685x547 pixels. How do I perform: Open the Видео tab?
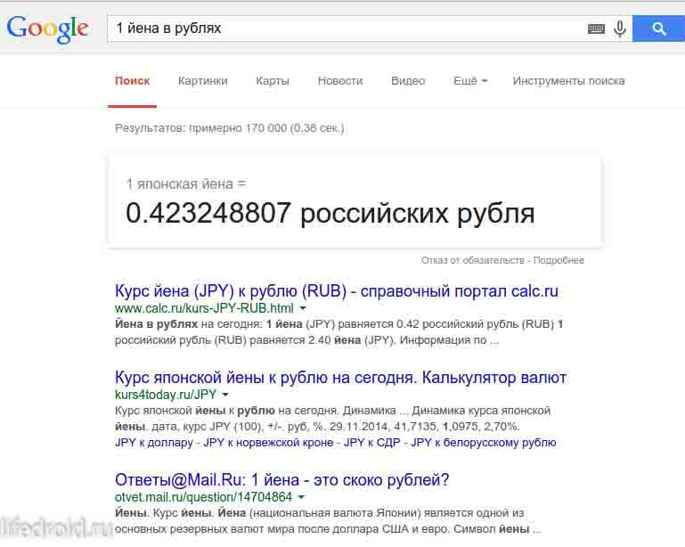click(x=408, y=81)
